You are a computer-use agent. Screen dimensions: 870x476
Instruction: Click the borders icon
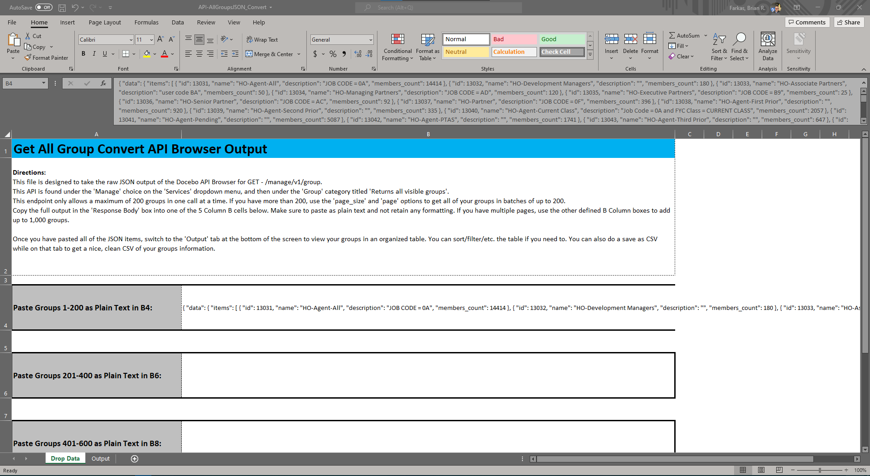tap(126, 54)
